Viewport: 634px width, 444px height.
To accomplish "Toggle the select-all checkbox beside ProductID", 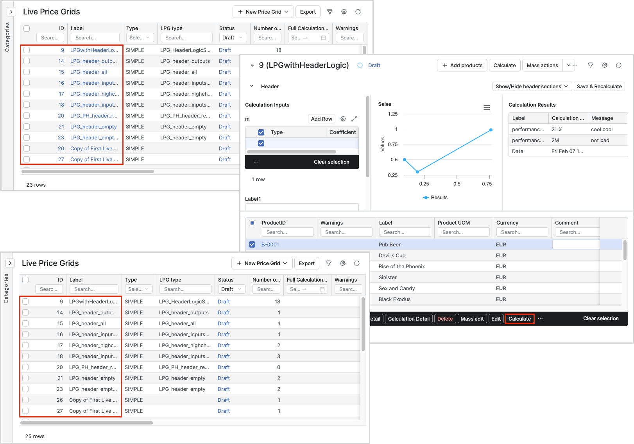I will click(252, 223).
